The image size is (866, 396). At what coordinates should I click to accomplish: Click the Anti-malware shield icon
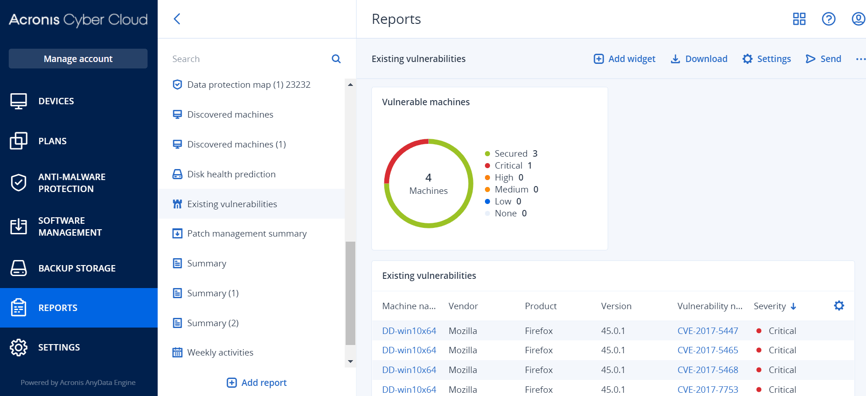tap(19, 183)
